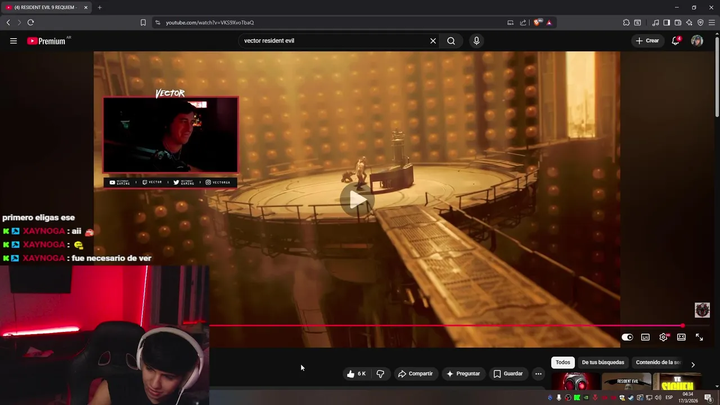Run search with magnifier button
This screenshot has height=405, width=720.
tap(451, 40)
